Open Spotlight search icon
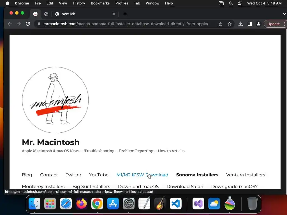The image size is (287, 215). [x=231, y=3]
